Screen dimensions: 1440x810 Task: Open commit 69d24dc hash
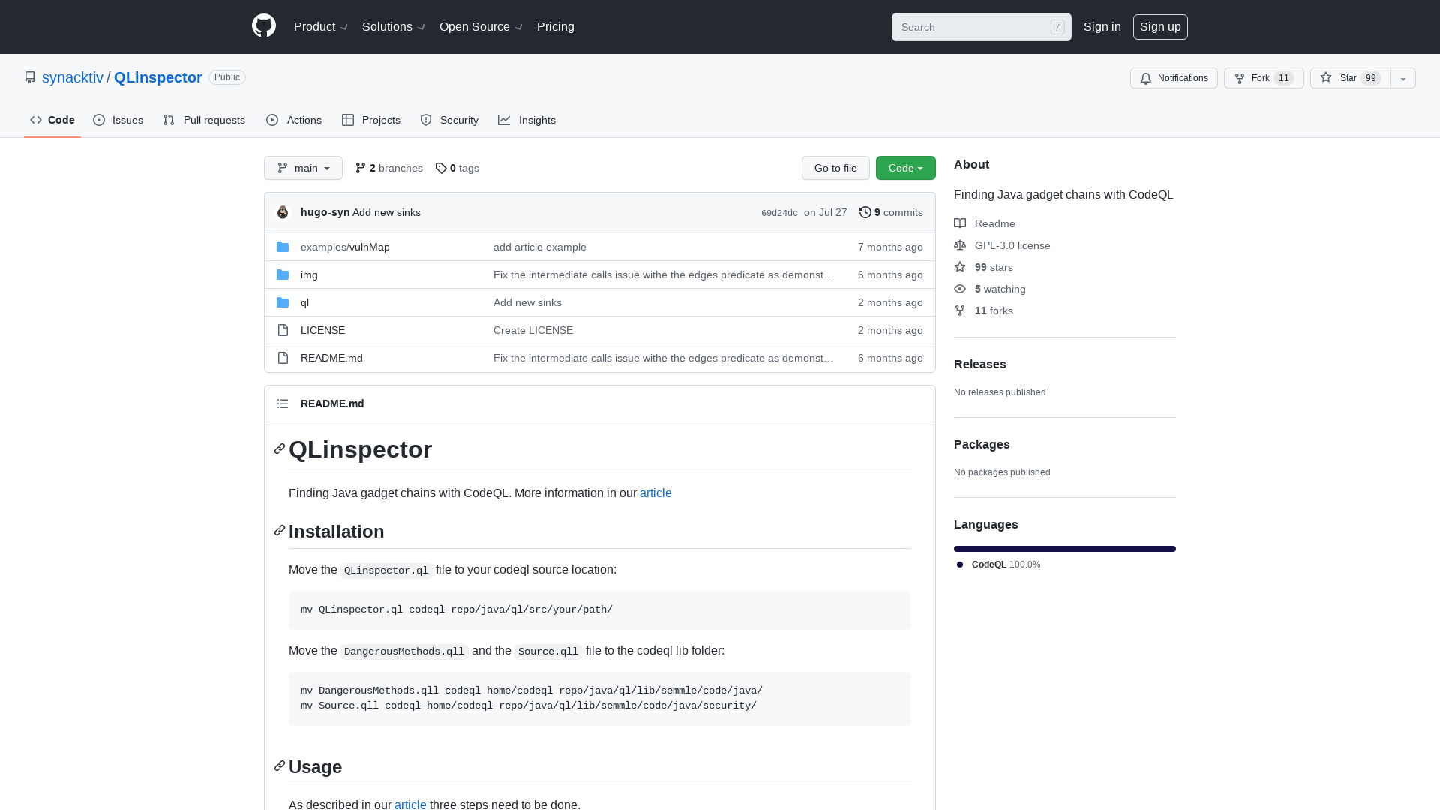coord(779,213)
